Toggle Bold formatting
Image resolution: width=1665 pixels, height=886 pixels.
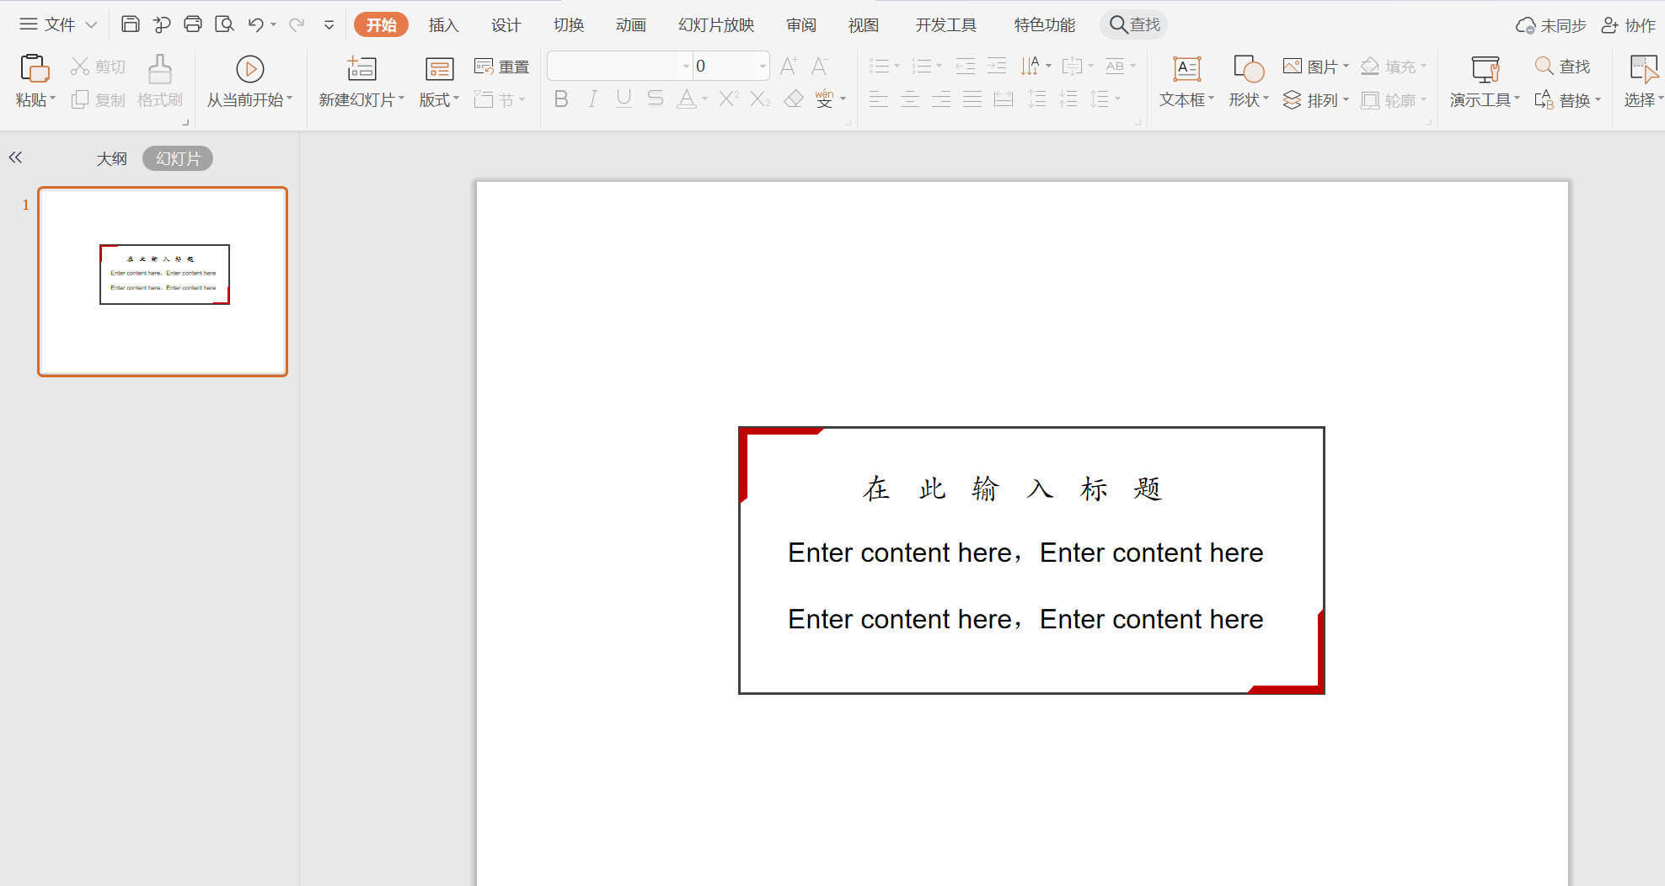561,99
